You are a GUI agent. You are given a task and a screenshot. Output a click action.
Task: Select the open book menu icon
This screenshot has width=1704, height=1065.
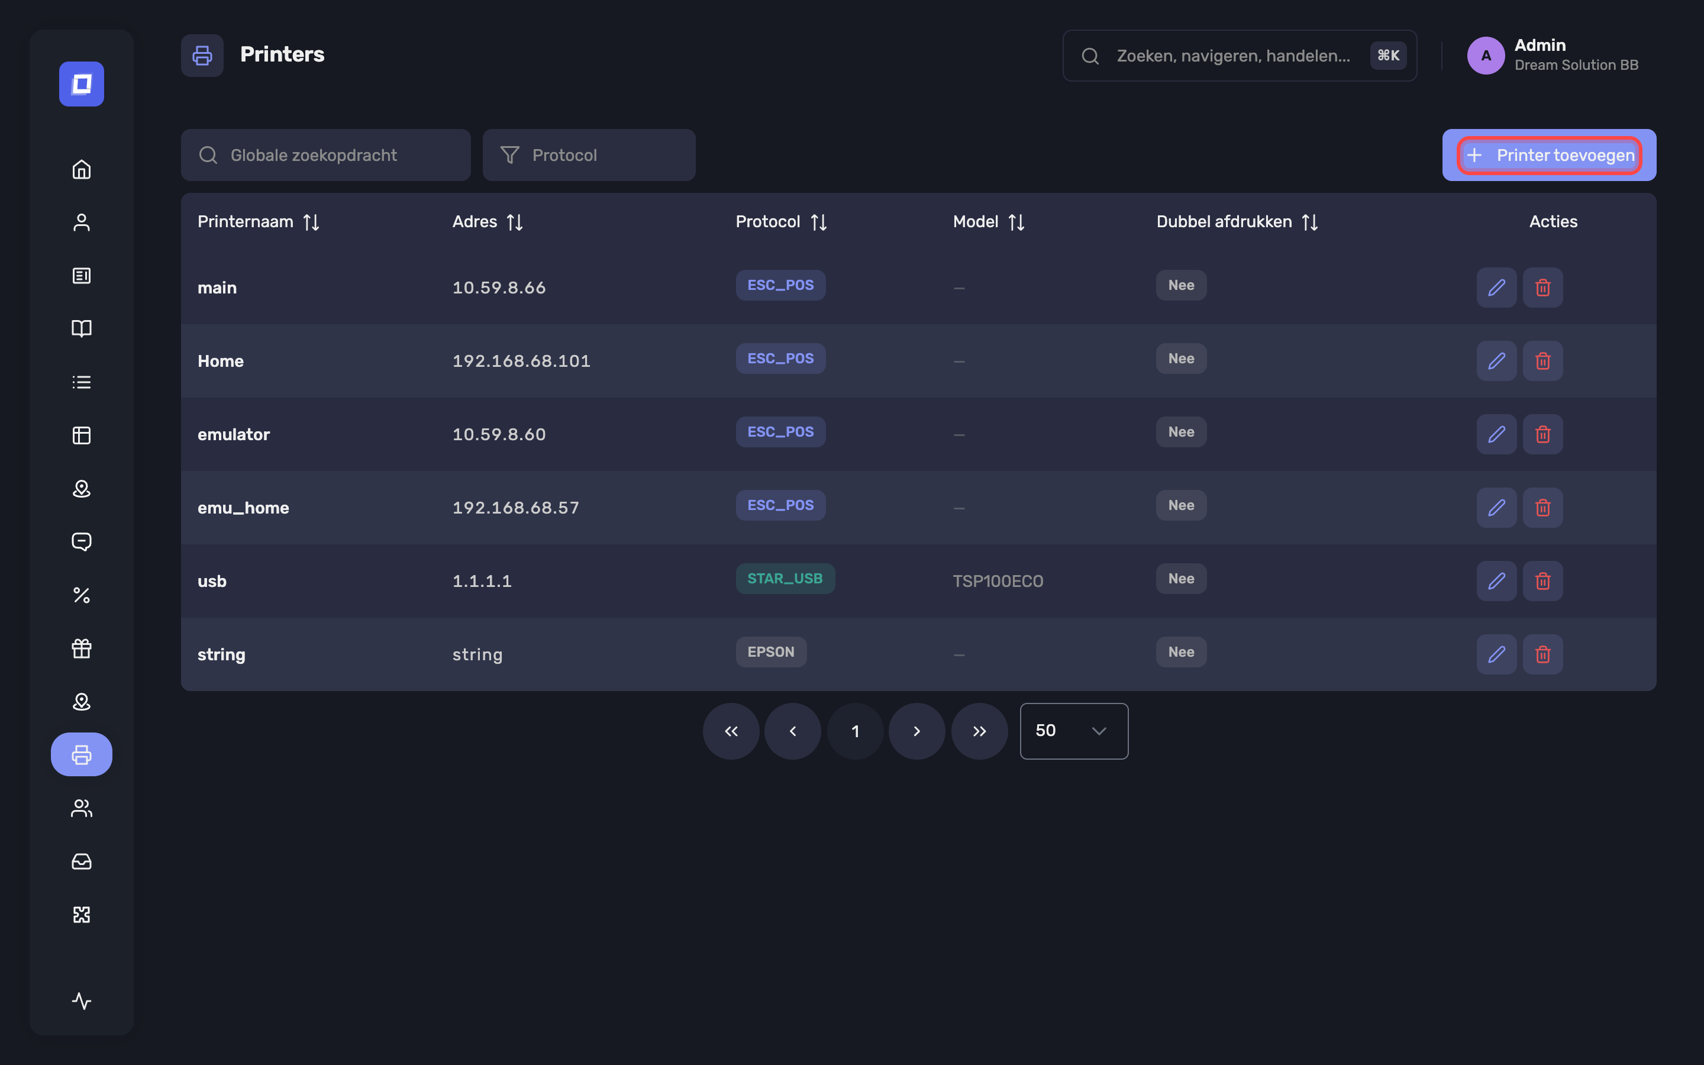tap(82, 328)
